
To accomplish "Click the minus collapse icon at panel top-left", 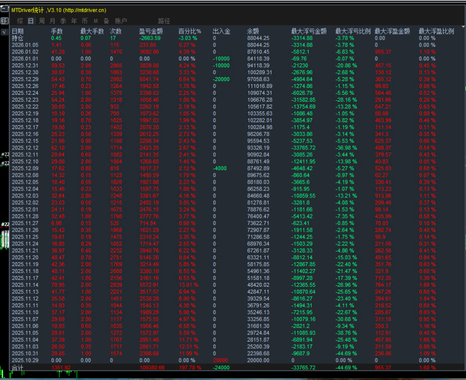I will tap(4, 9).
